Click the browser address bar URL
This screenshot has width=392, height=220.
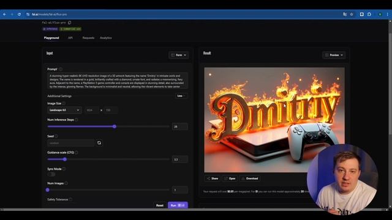click(x=50, y=15)
